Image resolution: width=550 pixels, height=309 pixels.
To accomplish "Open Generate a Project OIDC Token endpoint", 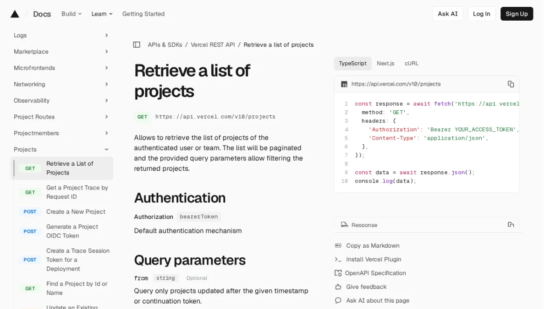I will tap(62, 231).
